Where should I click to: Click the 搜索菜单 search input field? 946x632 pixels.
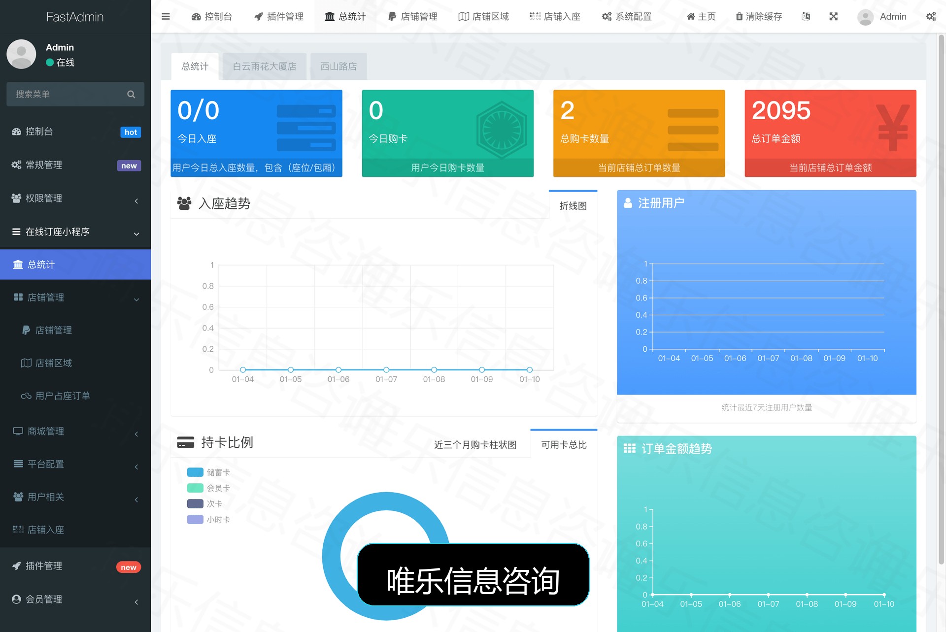75,94
